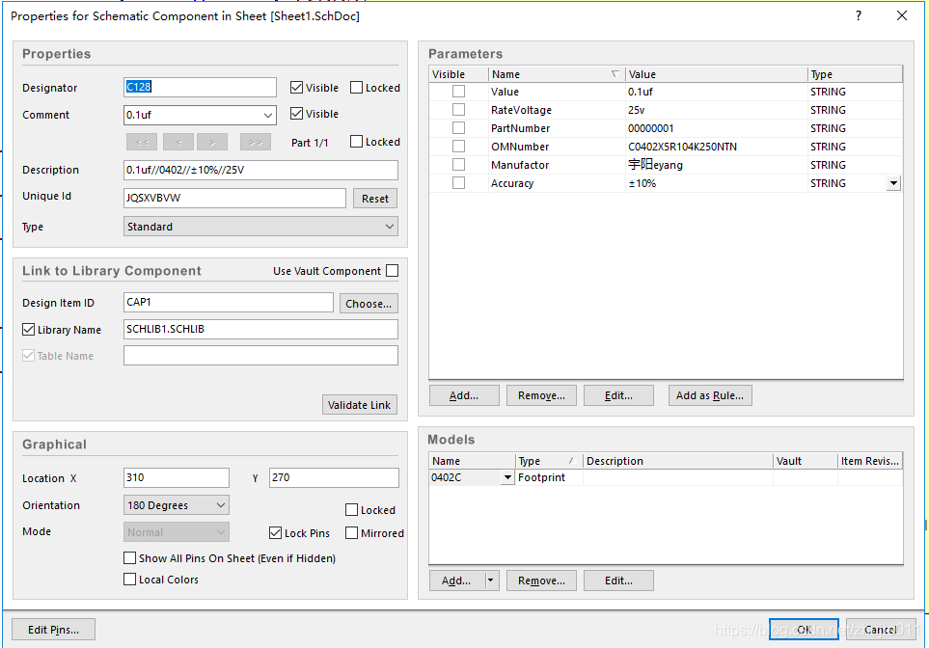Click the last part navigation button (>>)
The image size is (929, 648).
click(x=255, y=142)
